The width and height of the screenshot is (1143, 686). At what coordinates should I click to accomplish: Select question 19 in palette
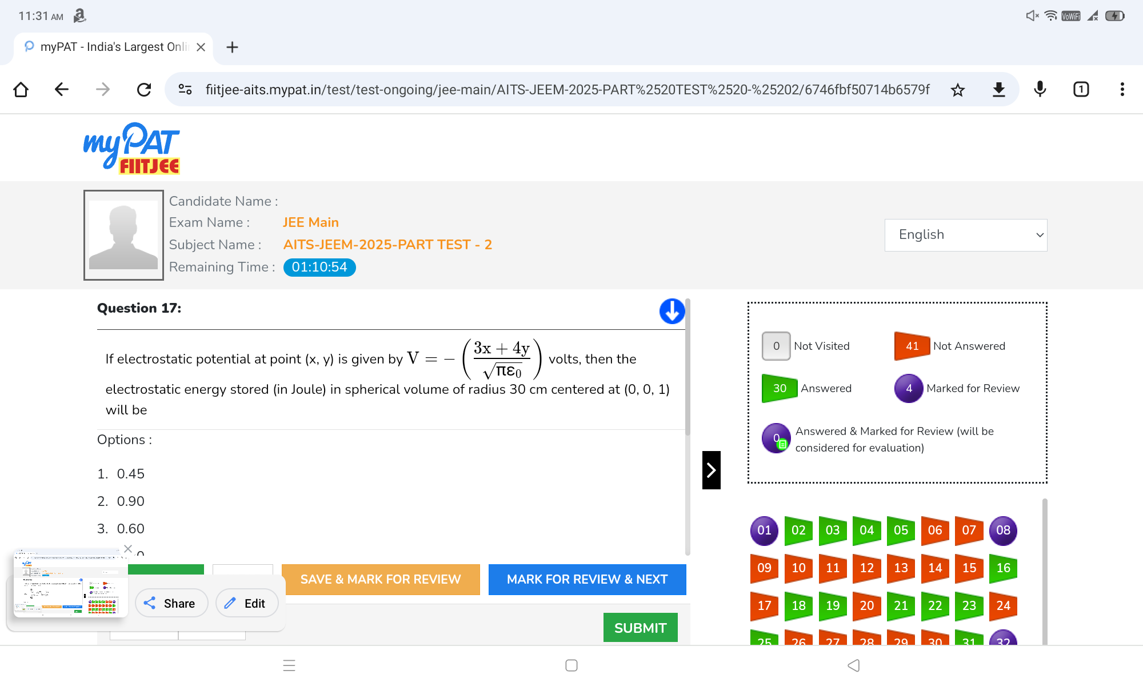point(833,606)
